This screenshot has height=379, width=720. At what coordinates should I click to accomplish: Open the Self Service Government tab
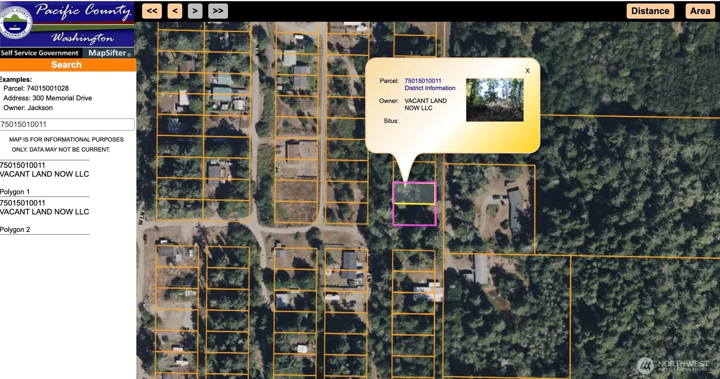pyautogui.click(x=40, y=53)
